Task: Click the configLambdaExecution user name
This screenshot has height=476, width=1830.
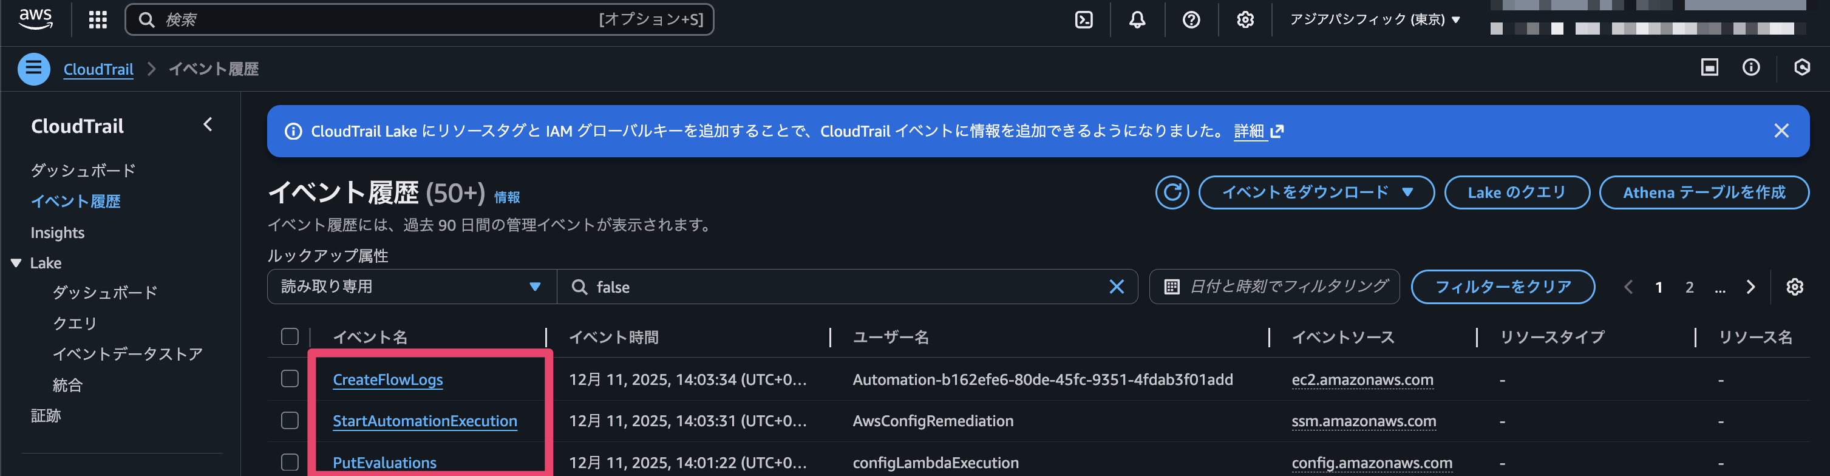Action: pos(936,463)
